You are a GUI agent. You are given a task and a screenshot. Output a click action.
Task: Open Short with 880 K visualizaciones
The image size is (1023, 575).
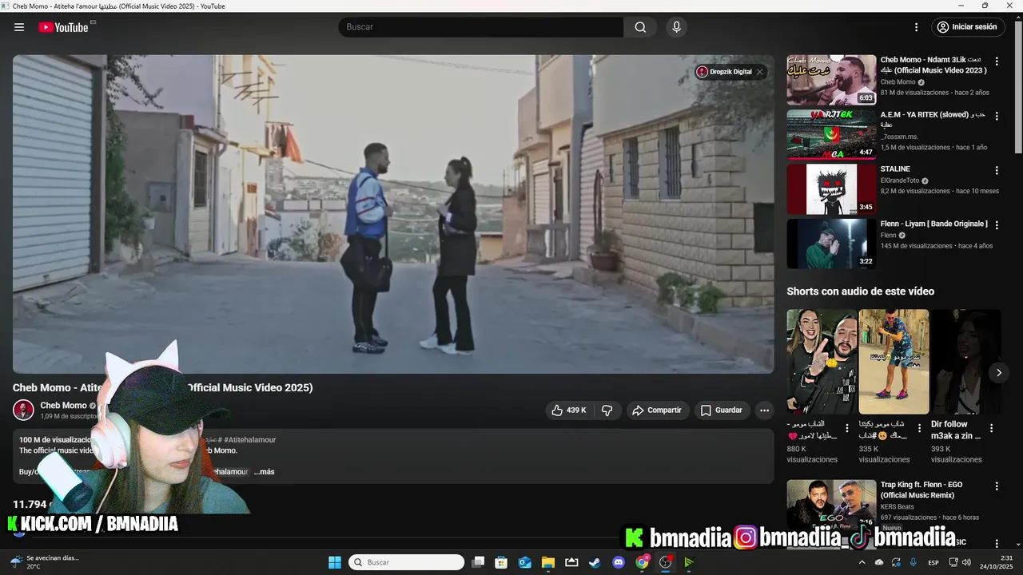(x=822, y=362)
